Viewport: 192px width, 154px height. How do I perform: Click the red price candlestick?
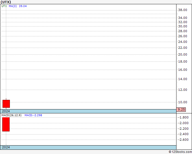pos(6,104)
